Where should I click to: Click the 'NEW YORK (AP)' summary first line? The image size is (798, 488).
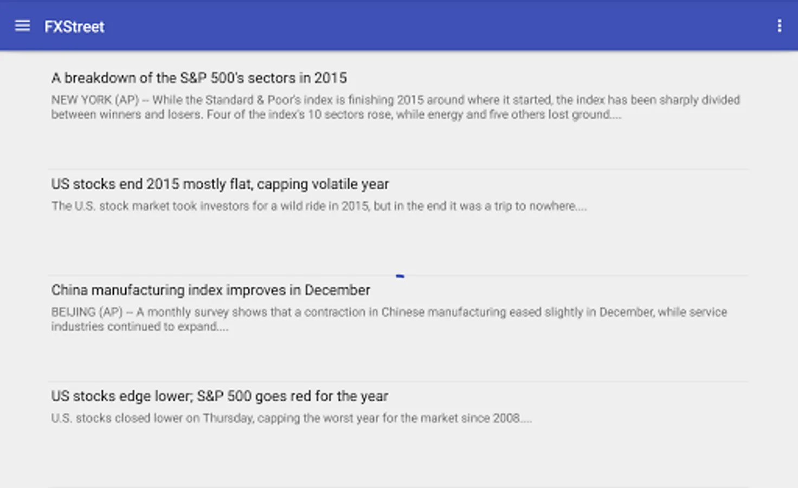coord(395,100)
